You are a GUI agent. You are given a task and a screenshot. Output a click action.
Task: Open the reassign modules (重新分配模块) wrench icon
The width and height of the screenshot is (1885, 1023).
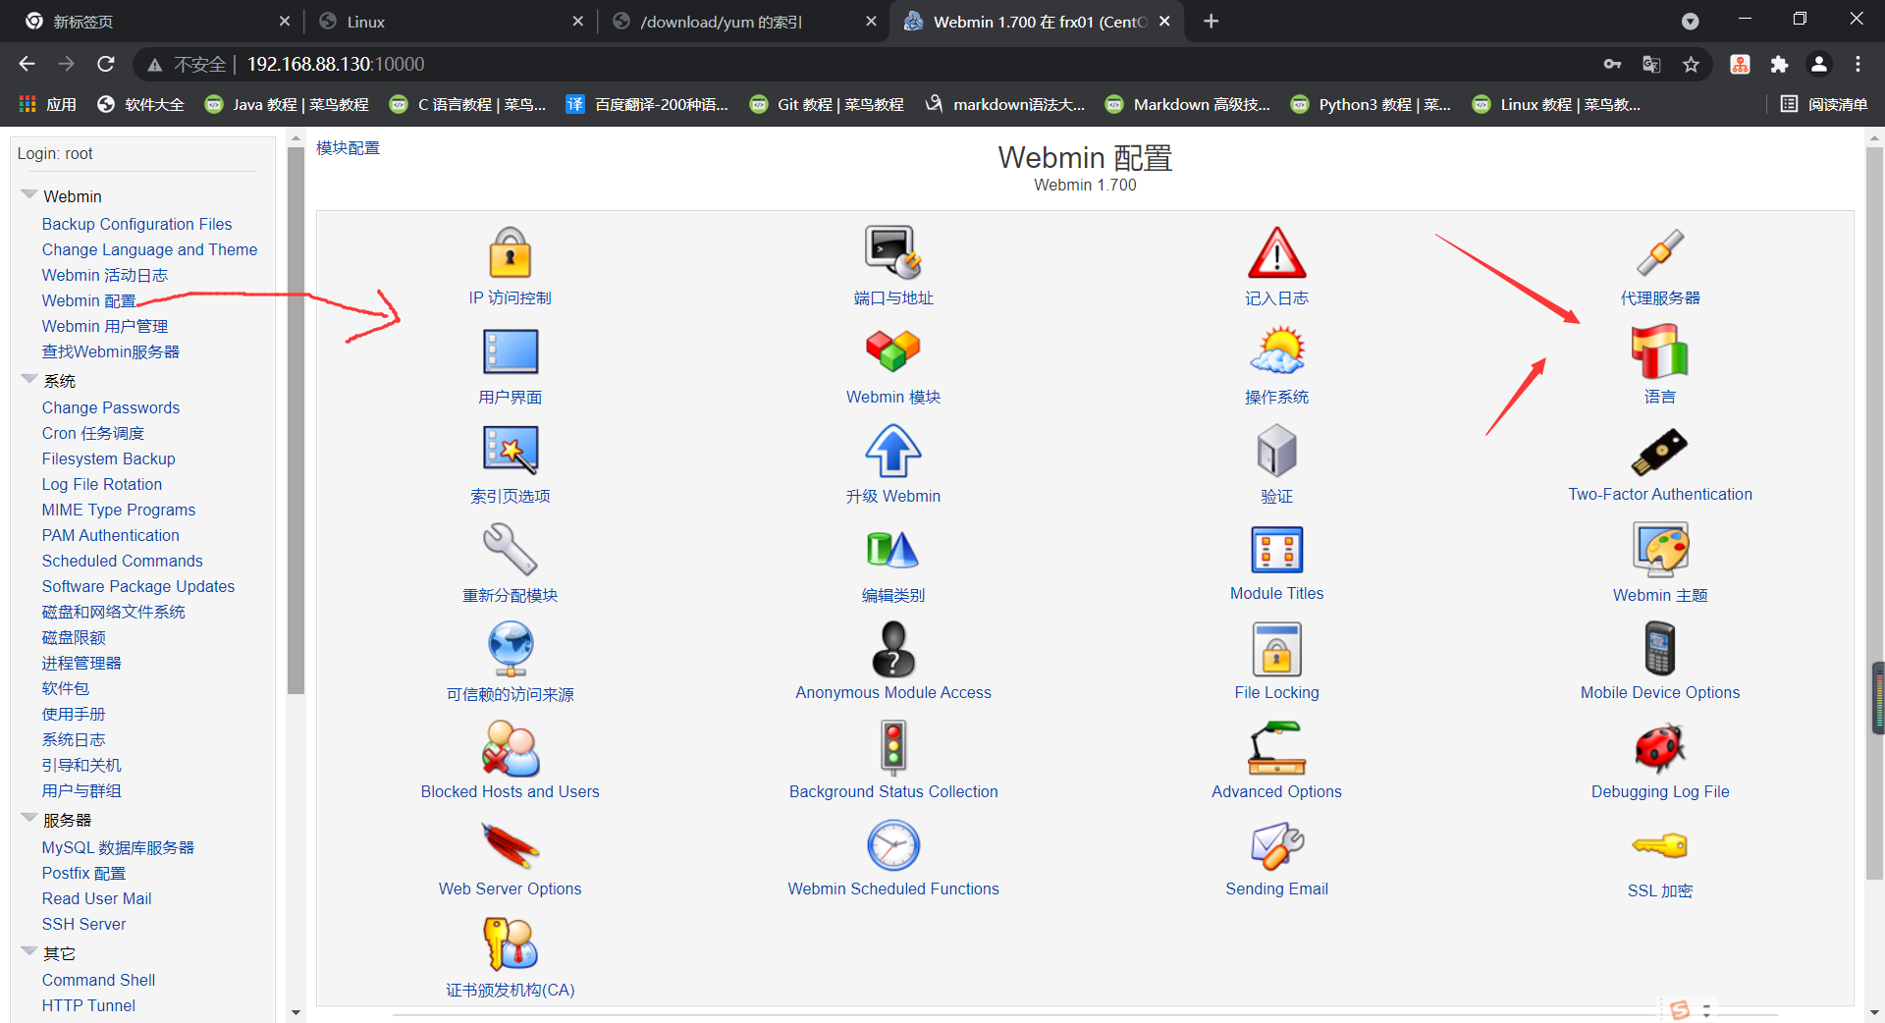pos(510,549)
